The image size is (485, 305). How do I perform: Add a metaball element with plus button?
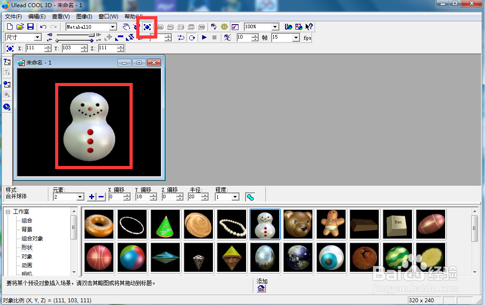(x=91, y=196)
